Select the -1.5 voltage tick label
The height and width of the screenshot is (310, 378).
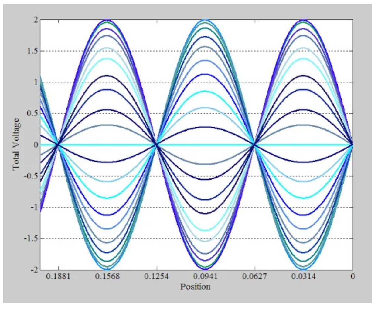(x=31, y=238)
